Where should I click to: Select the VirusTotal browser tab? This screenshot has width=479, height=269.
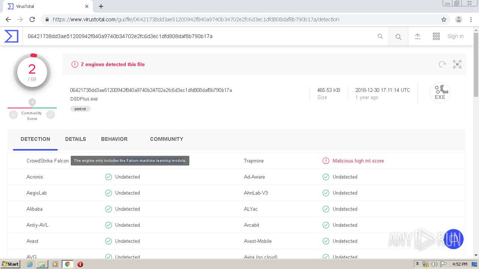(x=48, y=6)
